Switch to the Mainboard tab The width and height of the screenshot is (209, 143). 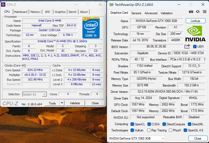pos(21,12)
